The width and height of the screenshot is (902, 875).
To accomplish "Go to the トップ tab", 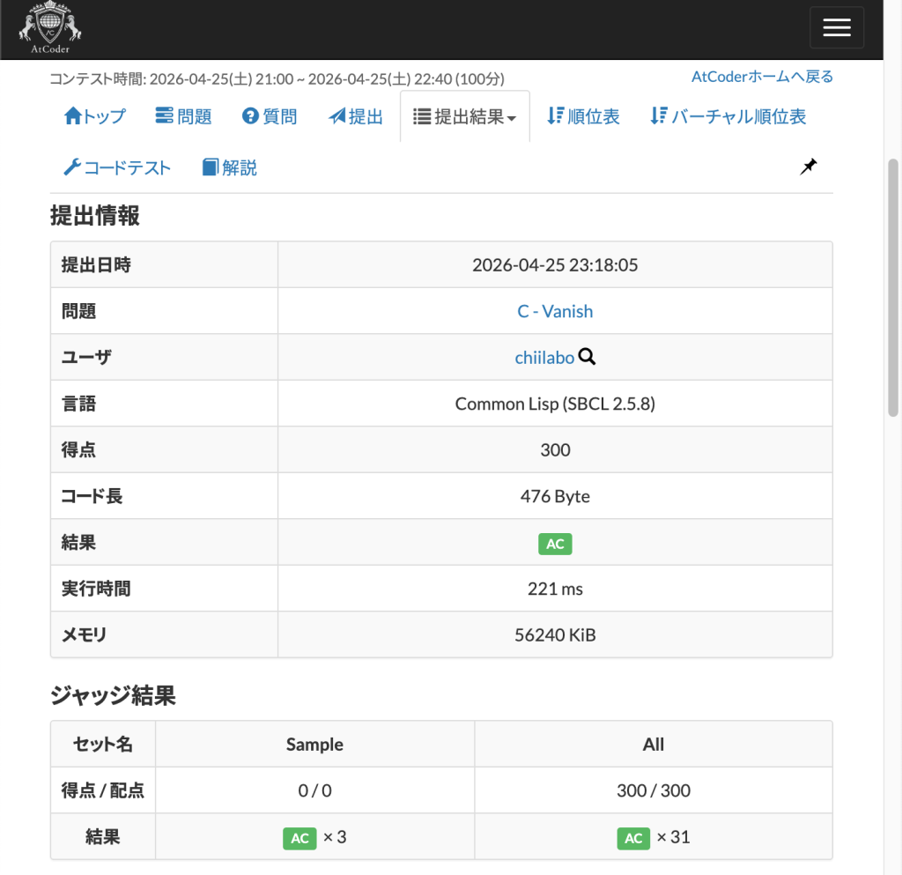I will [94, 116].
